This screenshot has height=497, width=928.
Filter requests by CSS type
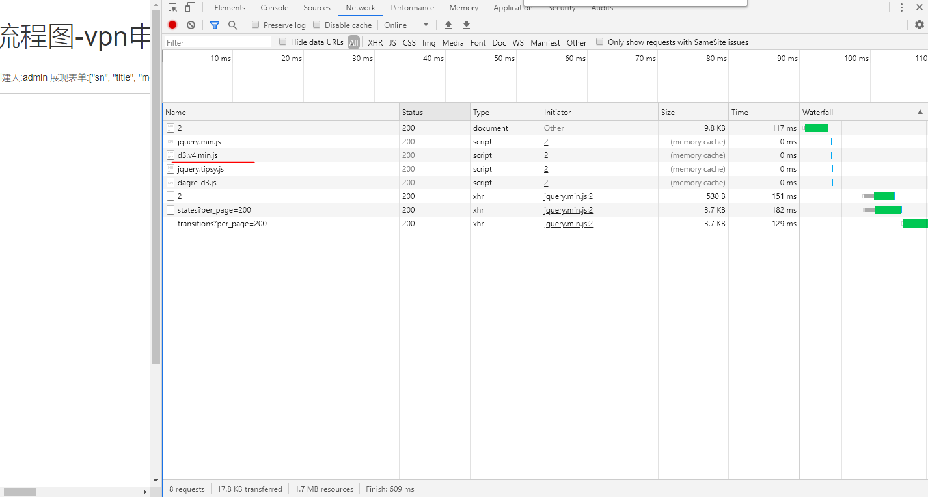pos(409,42)
